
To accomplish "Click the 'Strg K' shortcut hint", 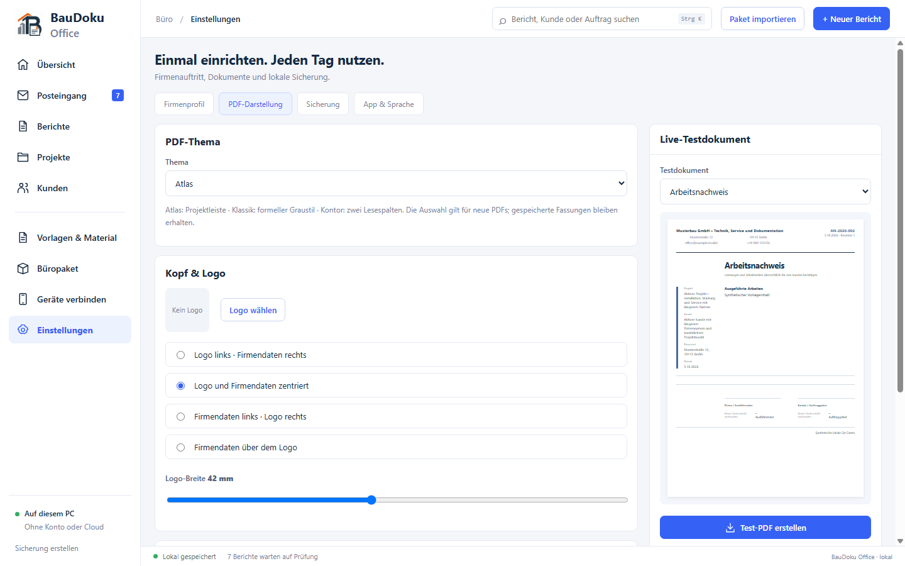I will pos(691,19).
